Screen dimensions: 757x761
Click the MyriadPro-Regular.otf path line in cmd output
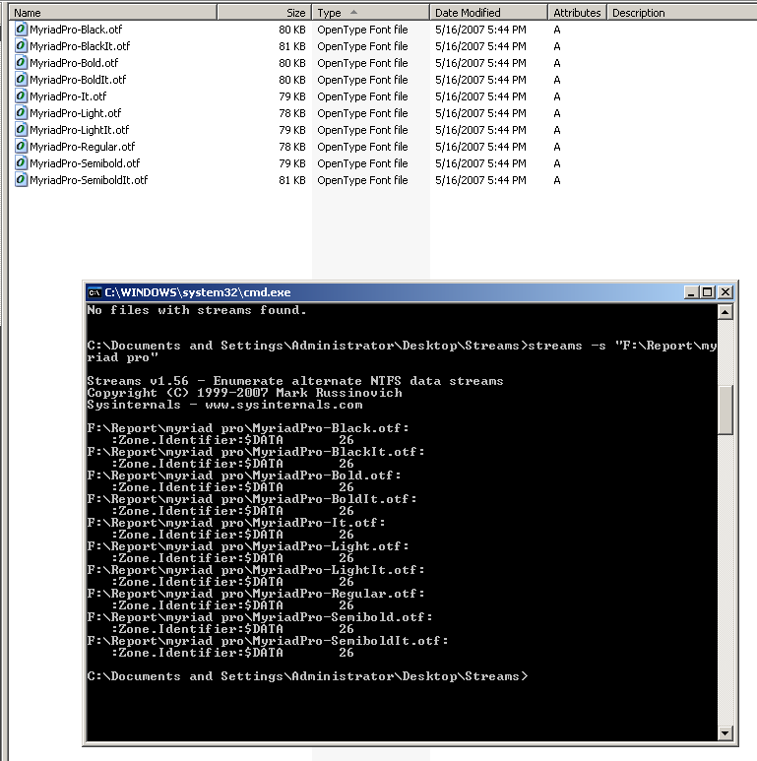[x=256, y=594]
